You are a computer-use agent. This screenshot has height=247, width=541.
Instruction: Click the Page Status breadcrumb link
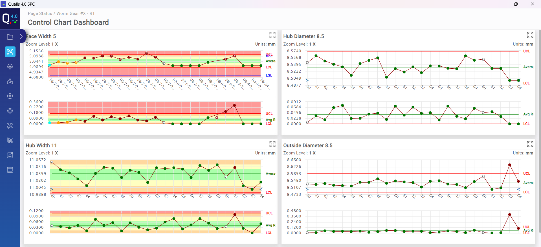click(40, 14)
